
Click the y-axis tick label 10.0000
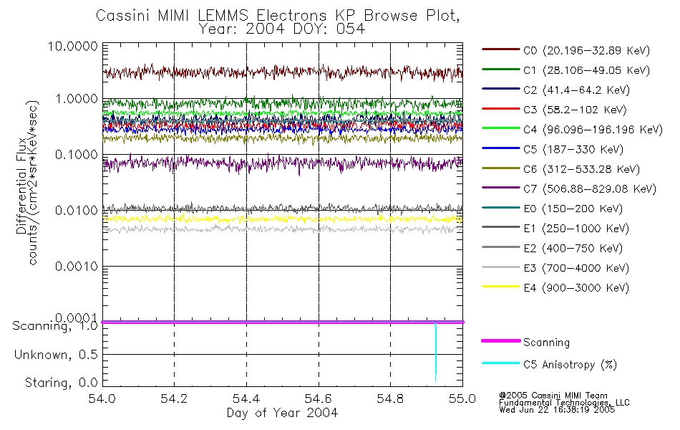click(x=73, y=47)
